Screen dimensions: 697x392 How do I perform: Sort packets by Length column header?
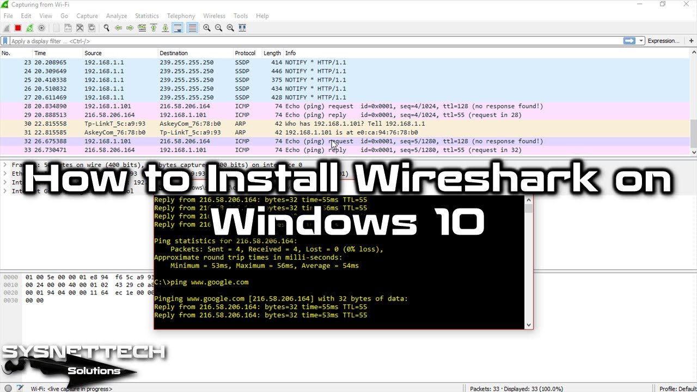coord(273,53)
